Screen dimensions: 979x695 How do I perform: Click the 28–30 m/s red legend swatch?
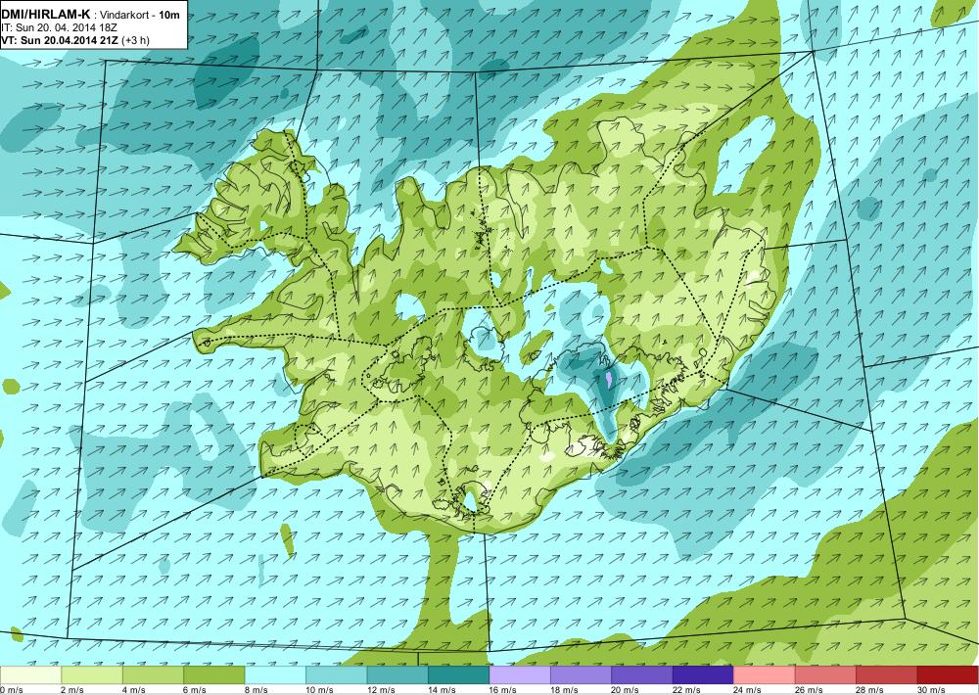(x=887, y=675)
